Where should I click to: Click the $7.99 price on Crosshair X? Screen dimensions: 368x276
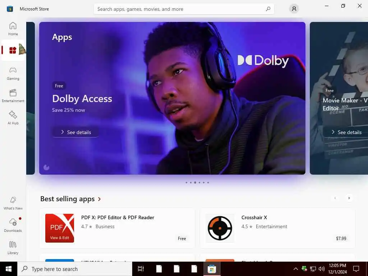point(341,239)
